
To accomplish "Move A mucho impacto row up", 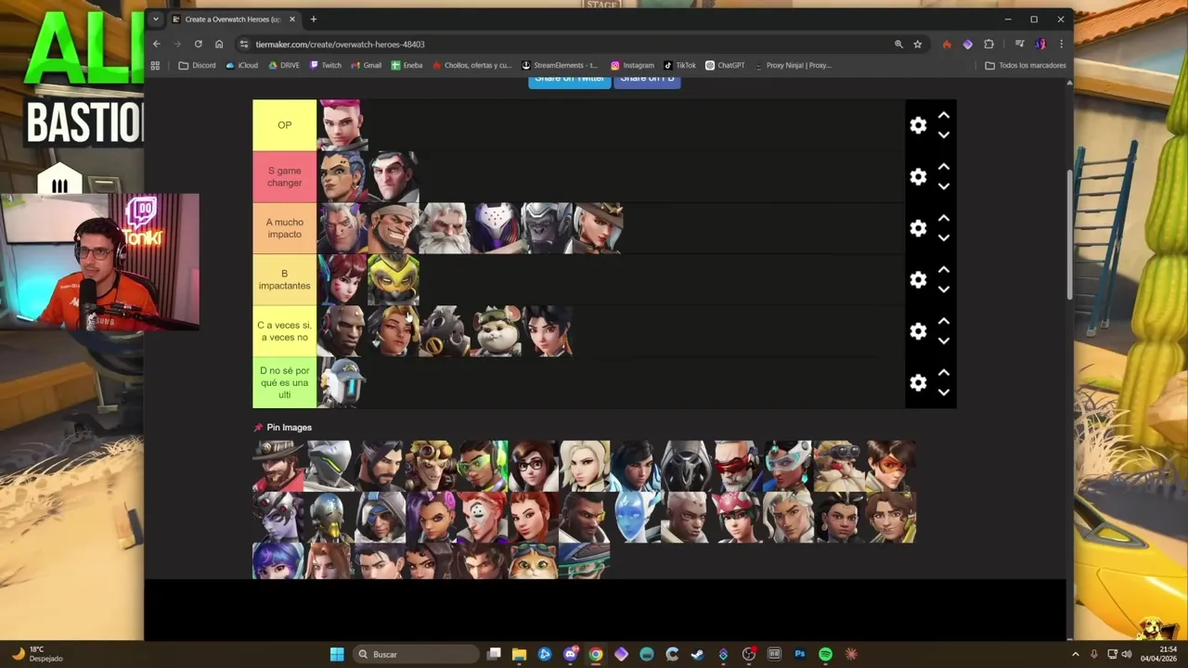I will (943, 218).
